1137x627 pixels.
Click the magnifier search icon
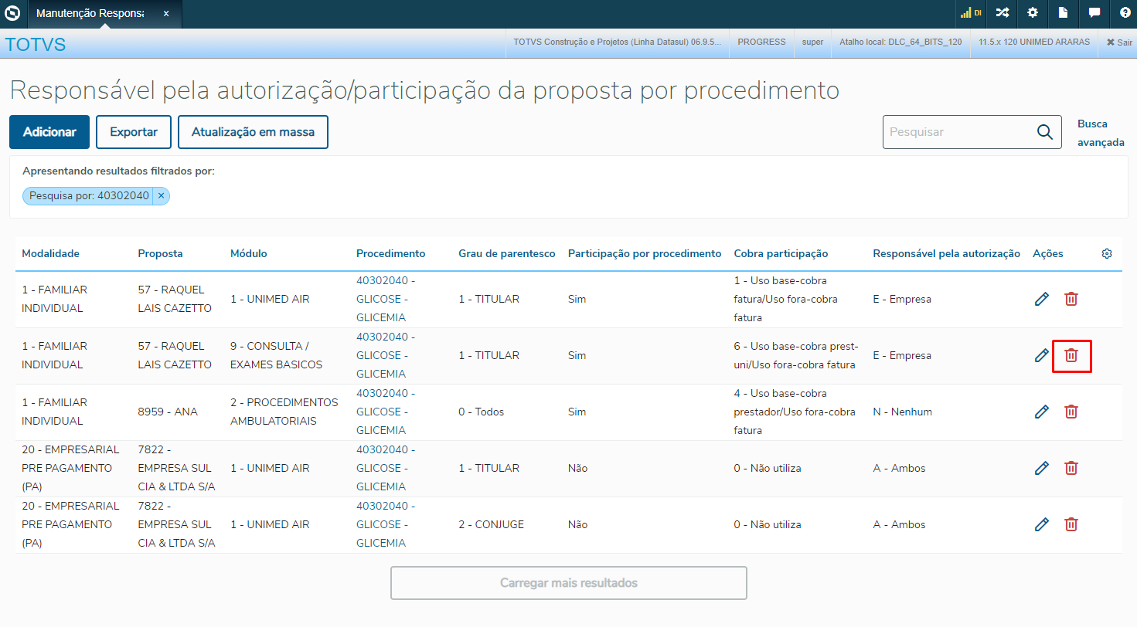pos(1045,132)
